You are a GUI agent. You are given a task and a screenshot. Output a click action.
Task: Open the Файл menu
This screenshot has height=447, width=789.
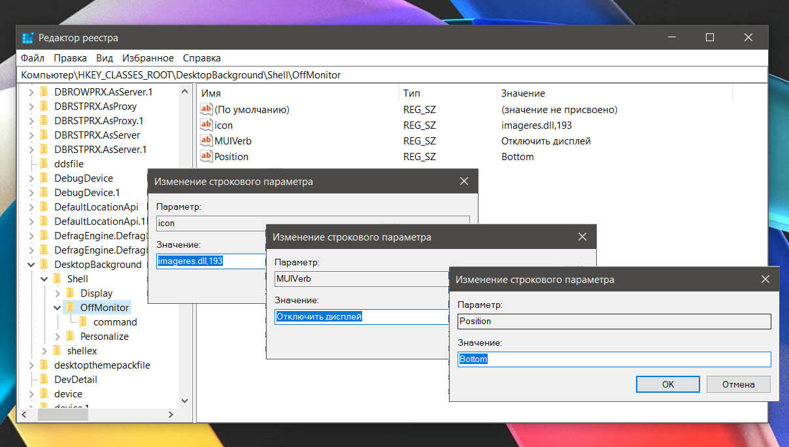(x=32, y=58)
